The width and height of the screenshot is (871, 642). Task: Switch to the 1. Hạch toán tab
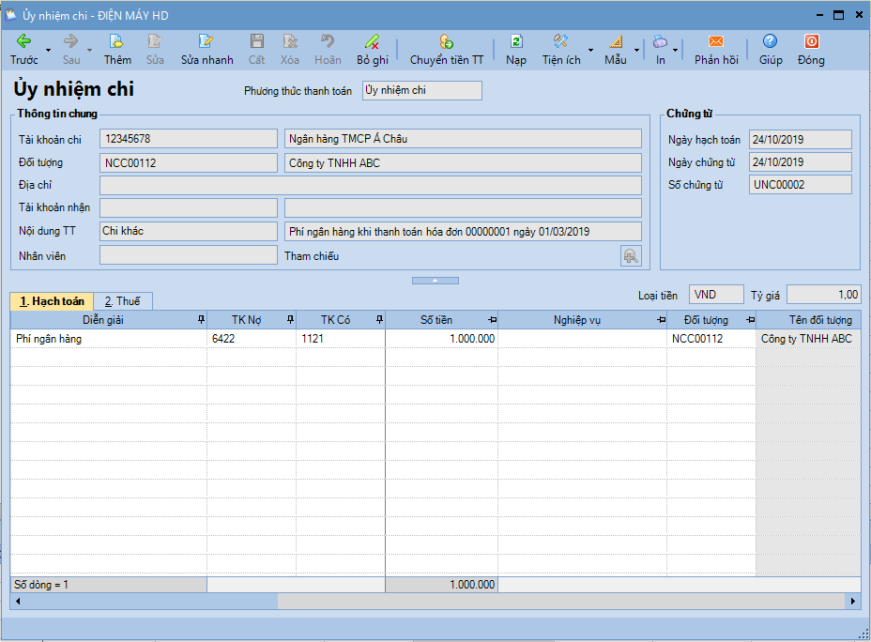click(x=52, y=301)
